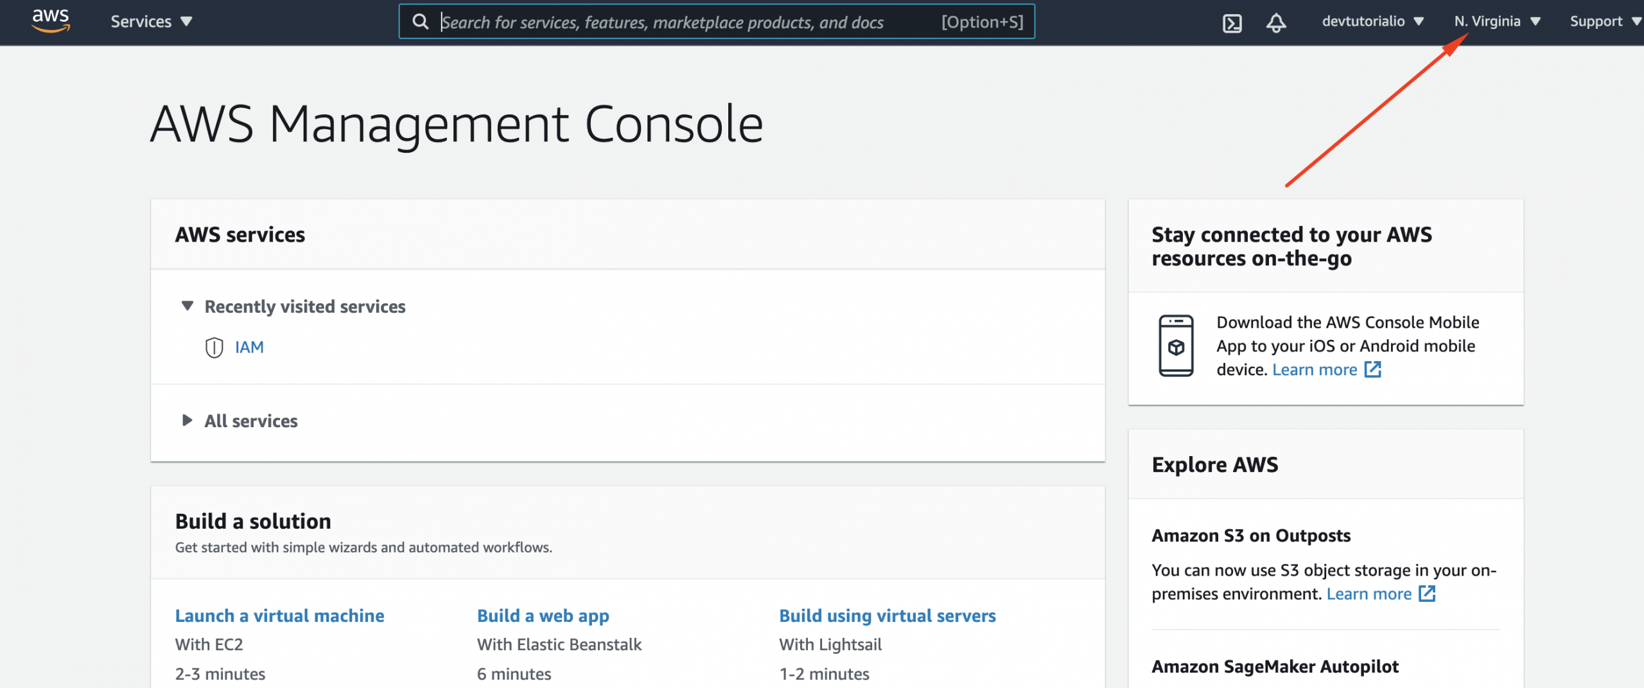Open the Support dropdown menu
The width and height of the screenshot is (1644, 688).
point(1605,21)
